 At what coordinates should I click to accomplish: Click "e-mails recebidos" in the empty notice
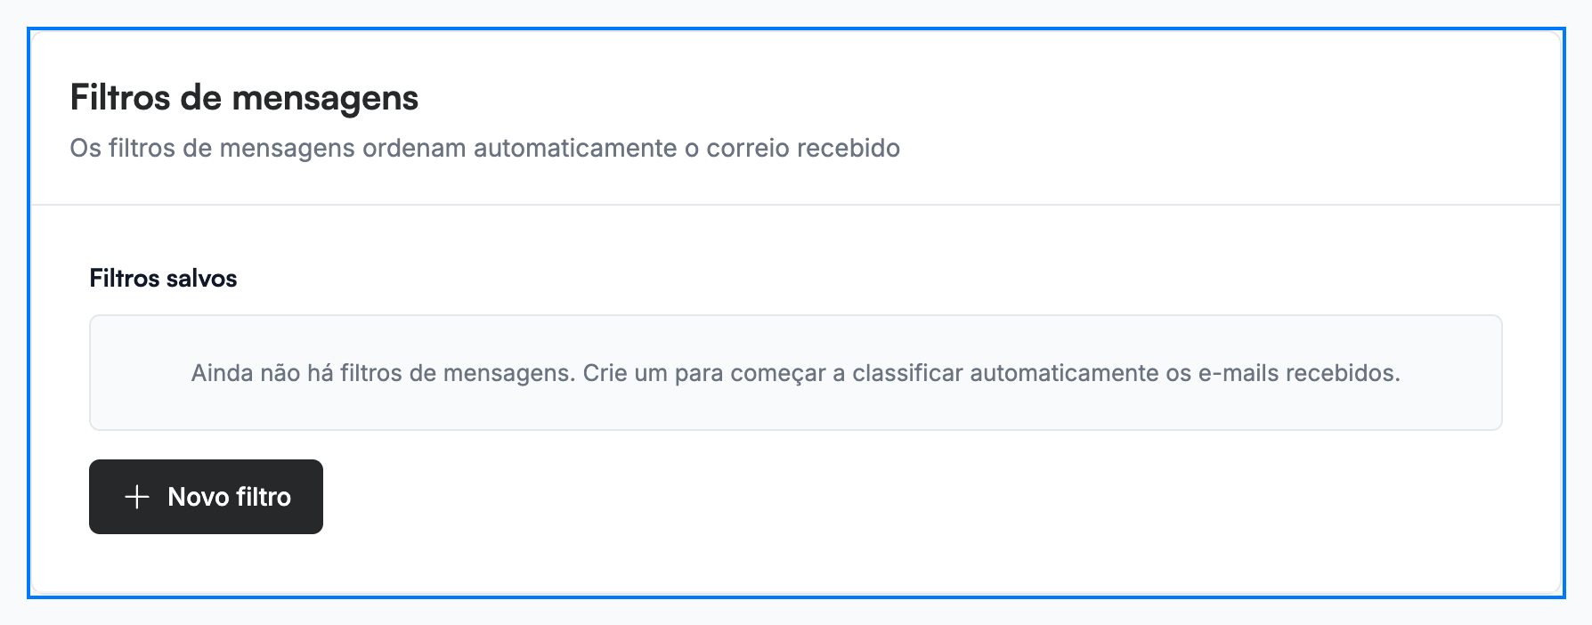(x=1299, y=373)
